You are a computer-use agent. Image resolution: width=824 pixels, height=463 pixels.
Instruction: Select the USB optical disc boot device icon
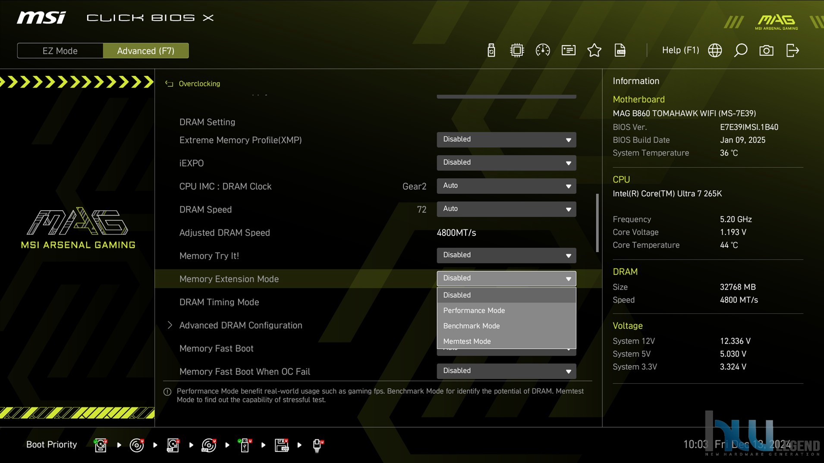[x=209, y=445]
